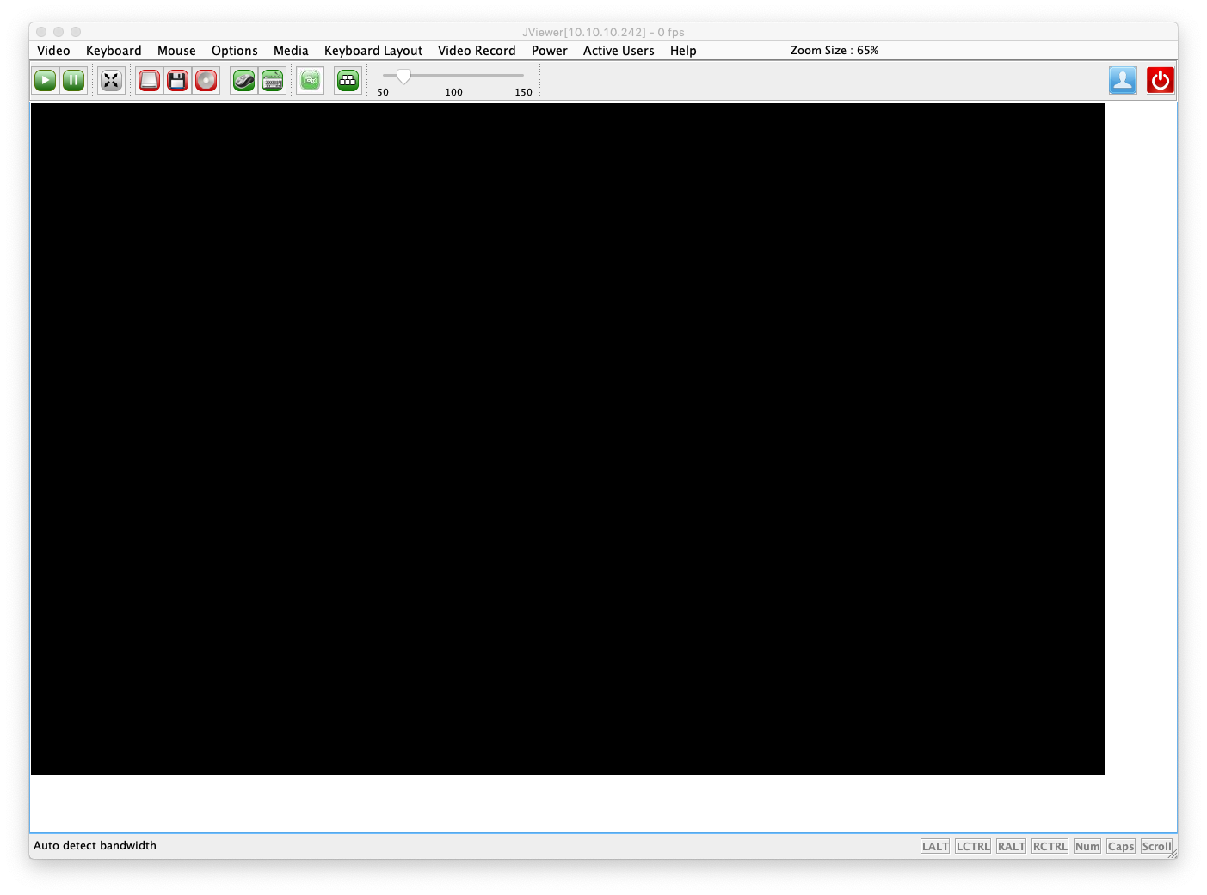The height and width of the screenshot is (895, 1207).
Task: Open the Mouse menu
Action: [x=176, y=51]
